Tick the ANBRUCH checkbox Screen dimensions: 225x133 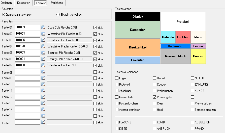(154, 128)
